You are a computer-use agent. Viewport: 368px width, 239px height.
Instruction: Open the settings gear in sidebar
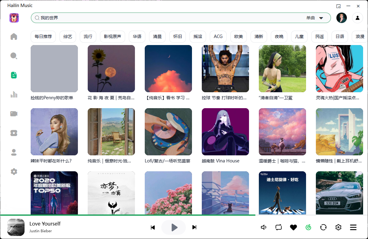(14, 172)
